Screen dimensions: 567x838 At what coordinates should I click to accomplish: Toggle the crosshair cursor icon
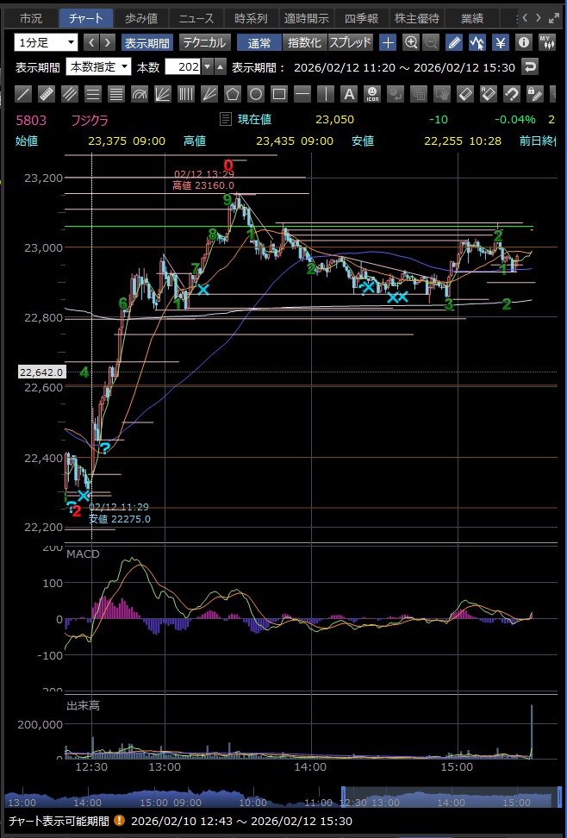click(x=388, y=42)
